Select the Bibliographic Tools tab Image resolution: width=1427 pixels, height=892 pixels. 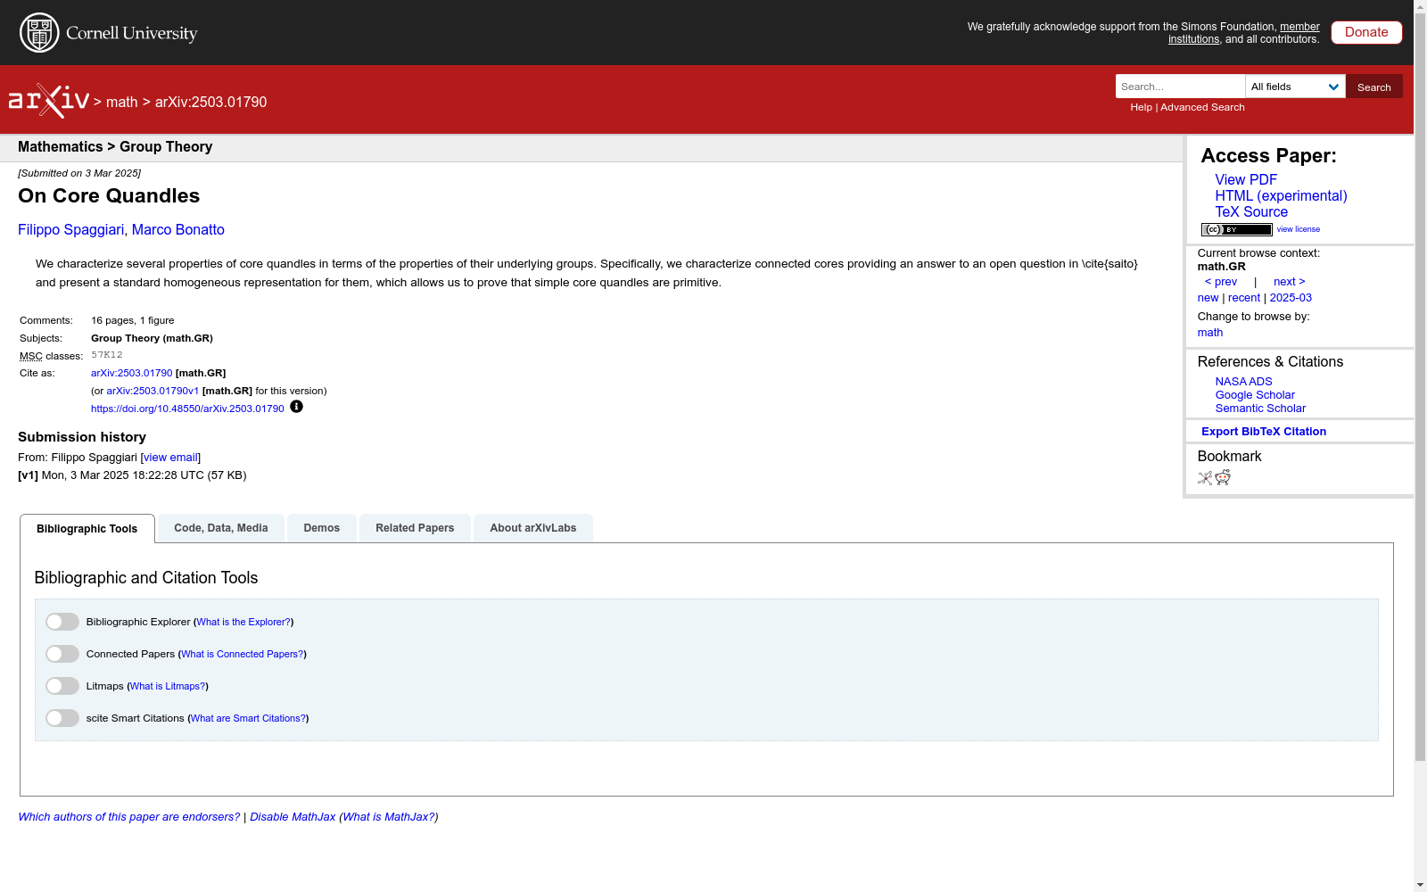tap(87, 529)
